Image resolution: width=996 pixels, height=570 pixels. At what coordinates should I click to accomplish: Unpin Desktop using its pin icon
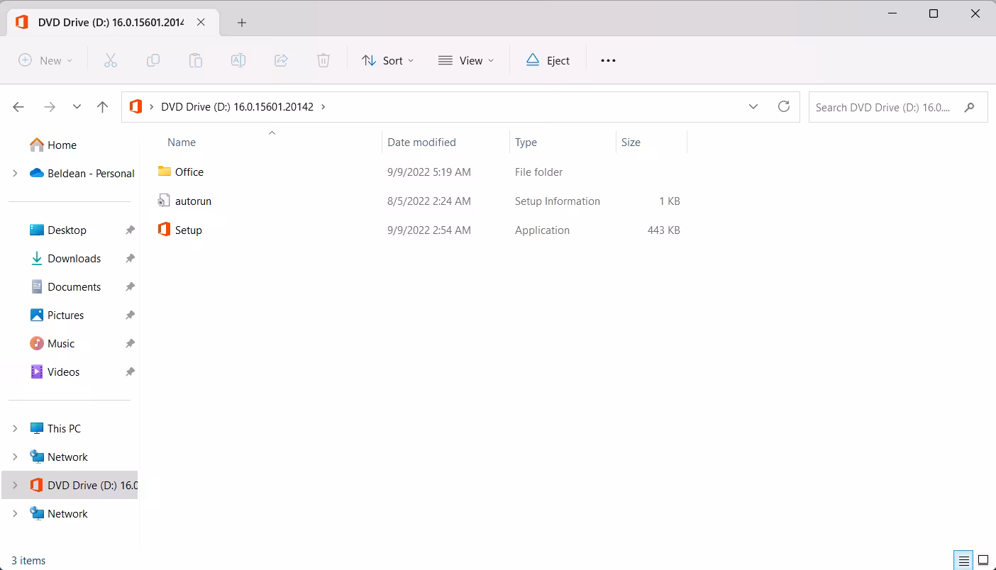pyautogui.click(x=130, y=230)
